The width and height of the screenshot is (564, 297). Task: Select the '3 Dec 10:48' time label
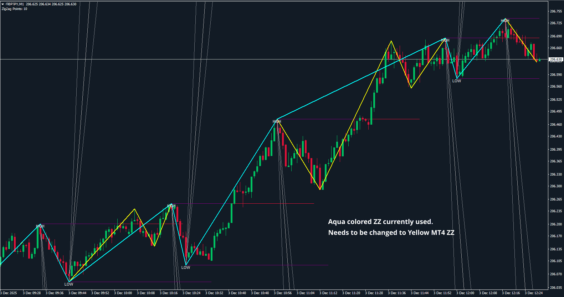[260, 293]
